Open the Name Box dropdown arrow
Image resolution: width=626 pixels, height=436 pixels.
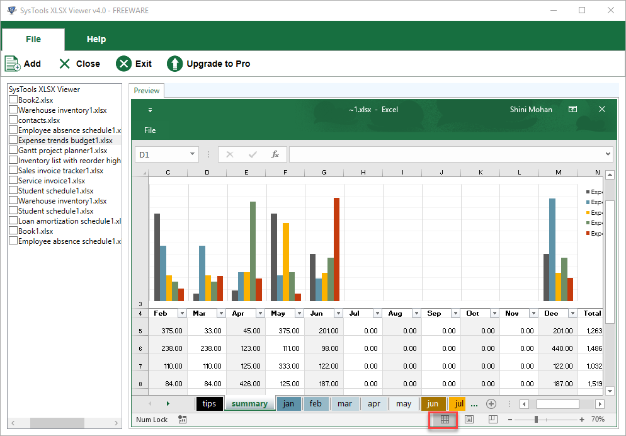192,154
